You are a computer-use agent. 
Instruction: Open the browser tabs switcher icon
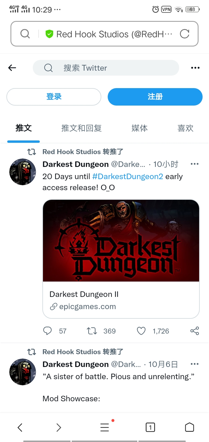pyautogui.click(x=150, y=427)
